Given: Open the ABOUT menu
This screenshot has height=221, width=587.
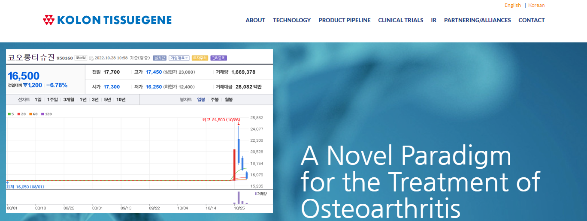Looking at the screenshot, I should tap(255, 20).
